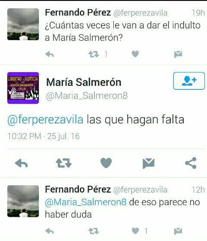Image resolution: width=207 pixels, height=241 pixels.
Task: Follow María Salmerón with the add-user button
Action: click(x=189, y=81)
